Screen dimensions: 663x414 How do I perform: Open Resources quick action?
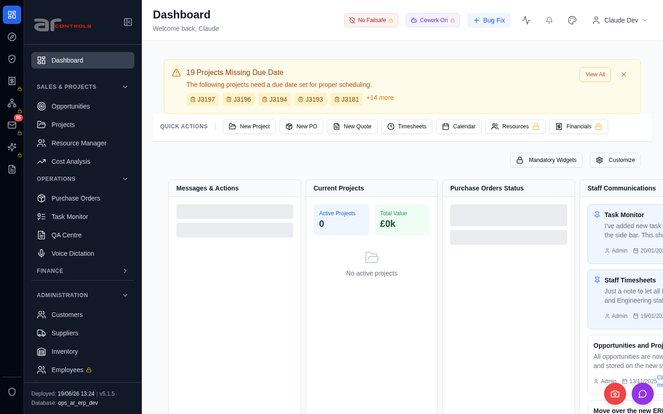pos(515,126)
